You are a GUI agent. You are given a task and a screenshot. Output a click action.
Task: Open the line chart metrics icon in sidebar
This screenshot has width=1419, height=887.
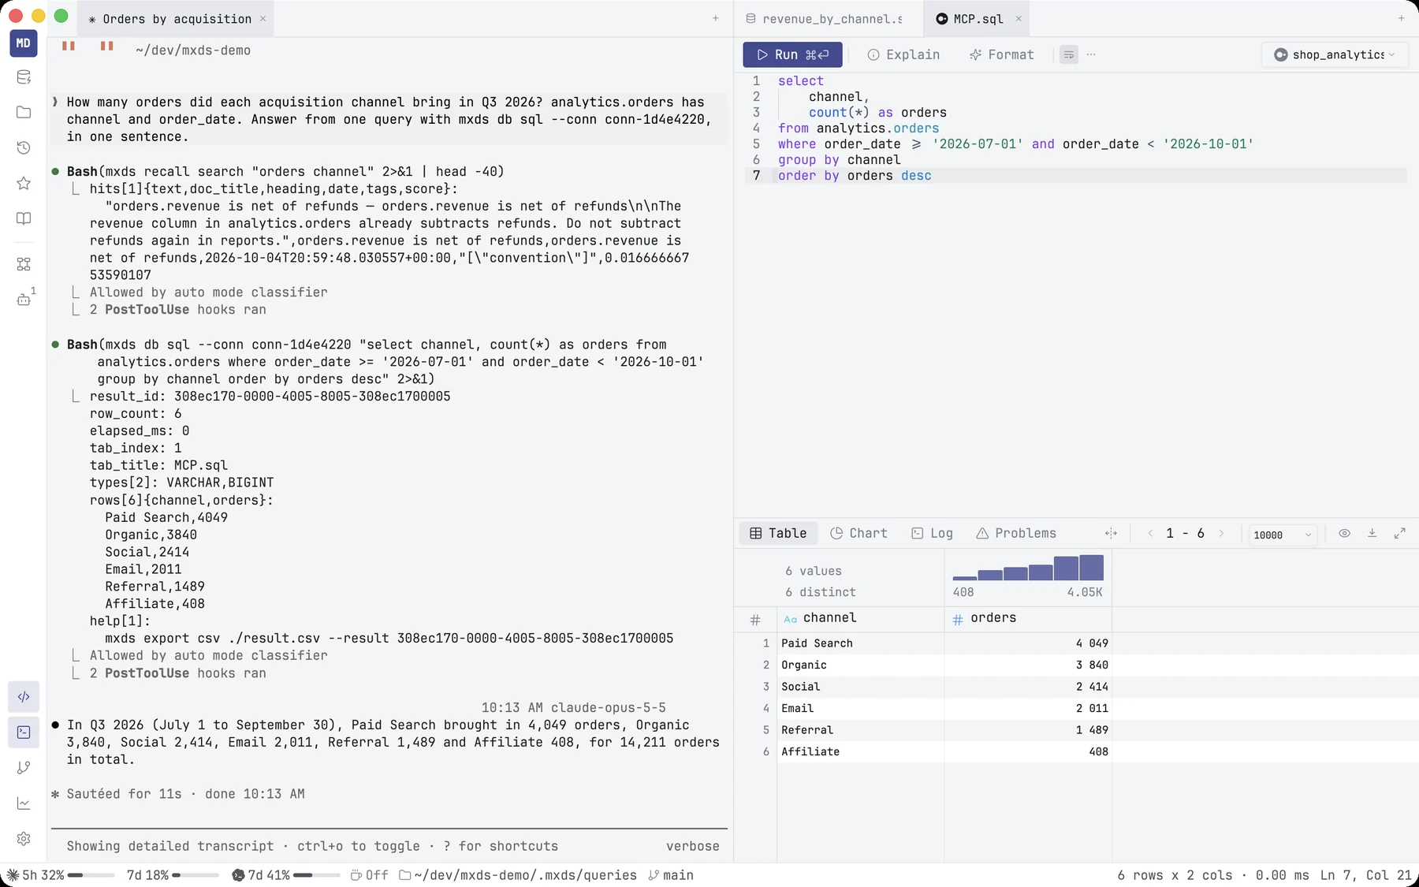pyautogui.click(x=24, y=803)
